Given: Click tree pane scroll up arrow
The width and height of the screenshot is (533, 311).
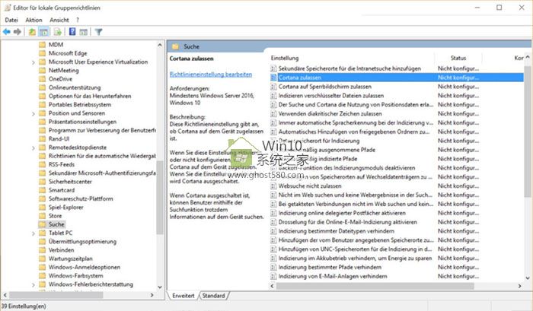Looking at the screenshot, I should click(x=160, y=44).
